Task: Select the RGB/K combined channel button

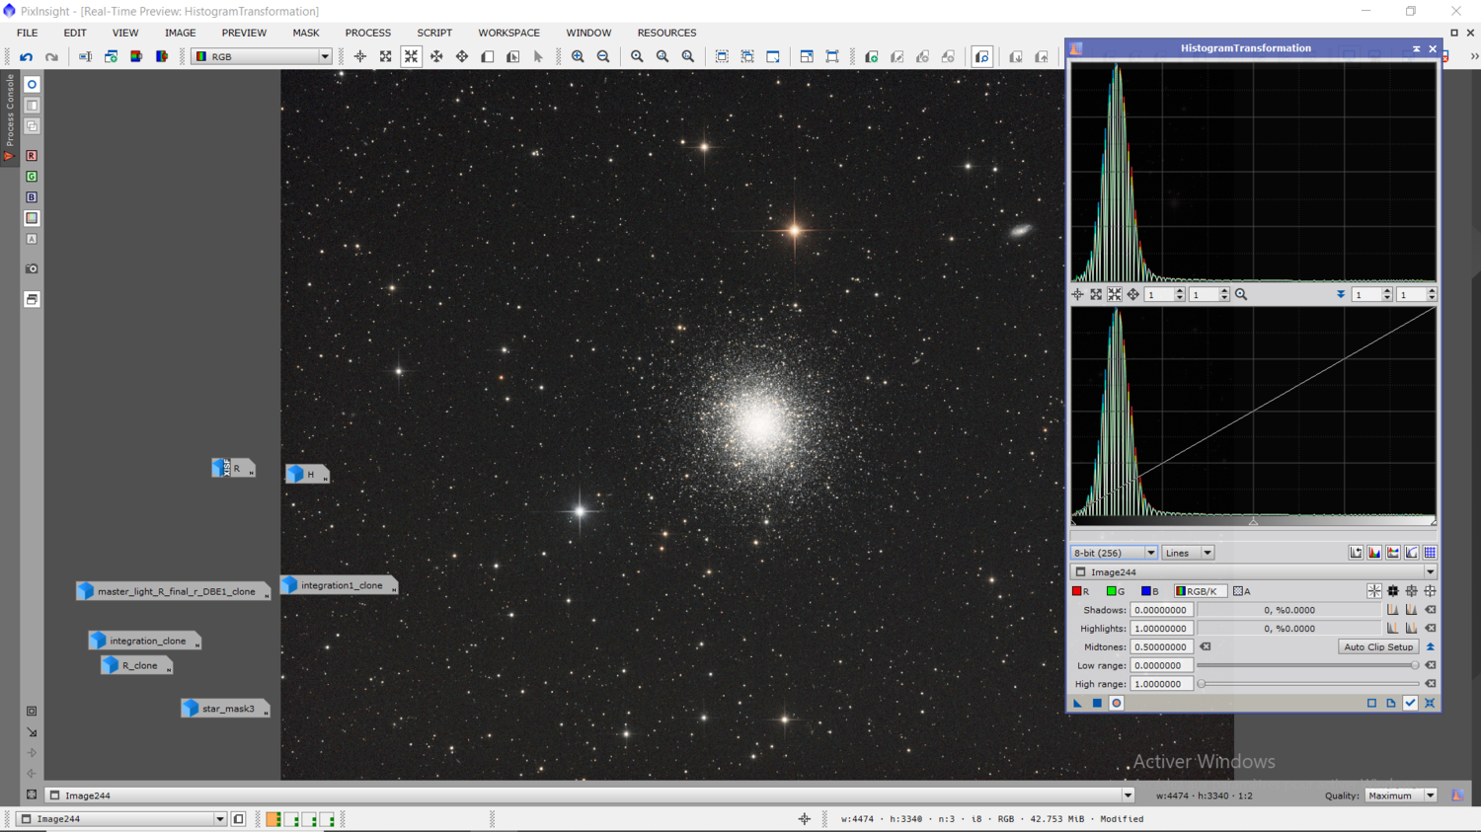Action: (1199, 591)
